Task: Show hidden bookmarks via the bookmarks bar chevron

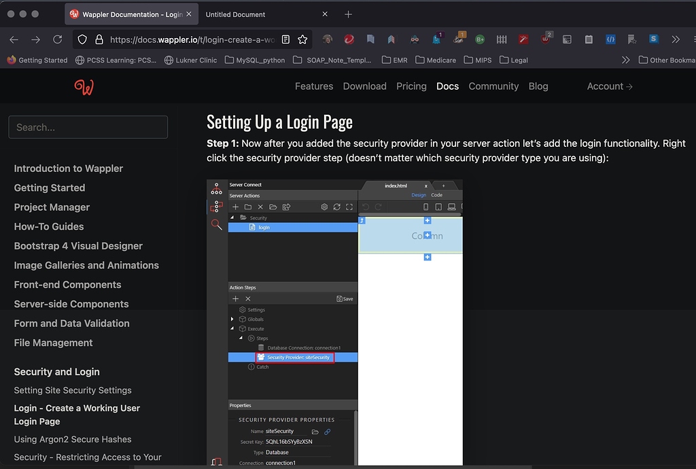Action: coord(625,60)
